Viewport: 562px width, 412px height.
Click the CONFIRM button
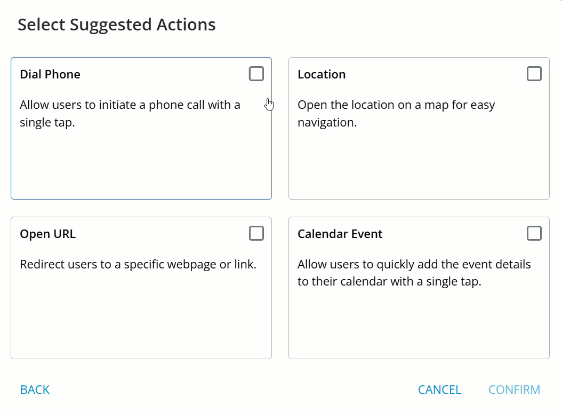(514, 390)
